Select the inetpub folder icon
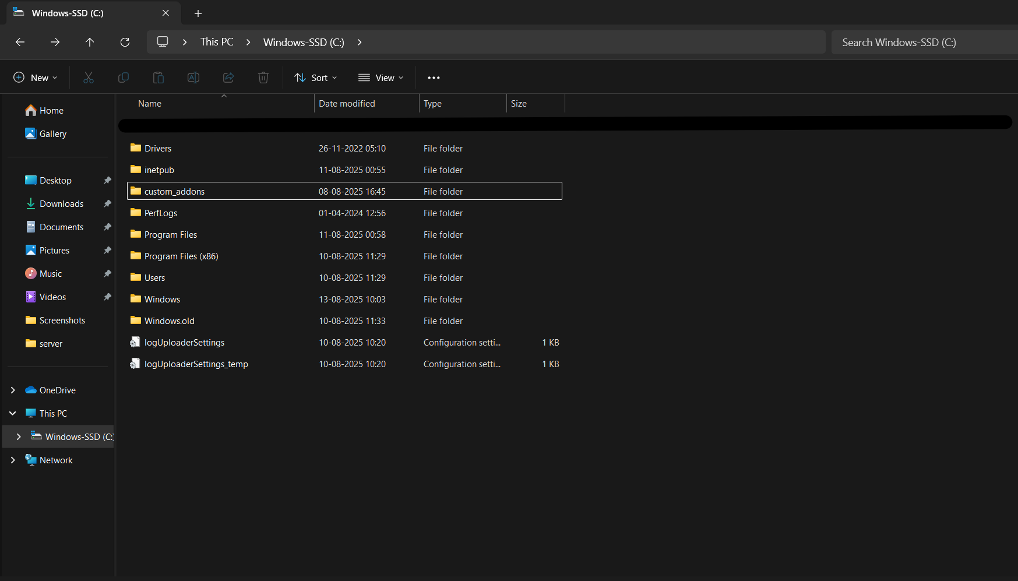Screen dimensions: 1018x581 pos(136,170)
